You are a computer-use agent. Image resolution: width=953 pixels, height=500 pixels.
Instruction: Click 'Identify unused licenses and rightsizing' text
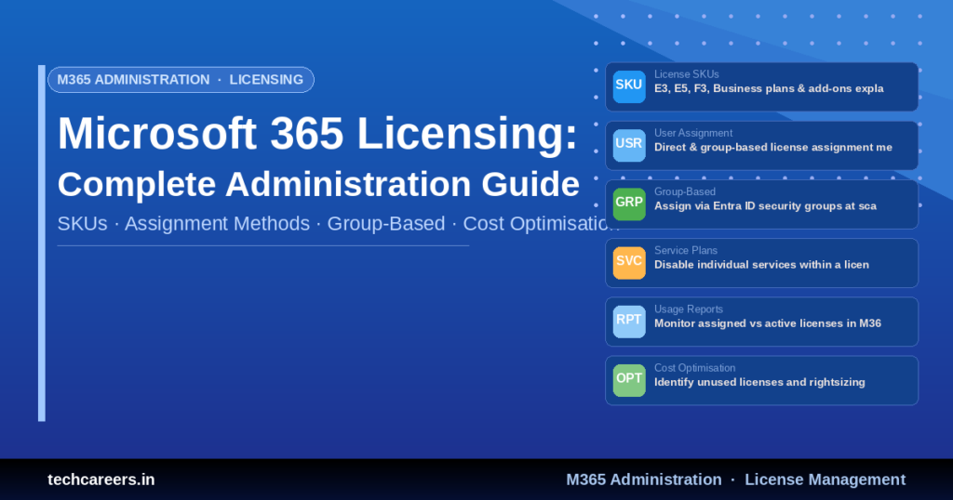pos(759,382)
